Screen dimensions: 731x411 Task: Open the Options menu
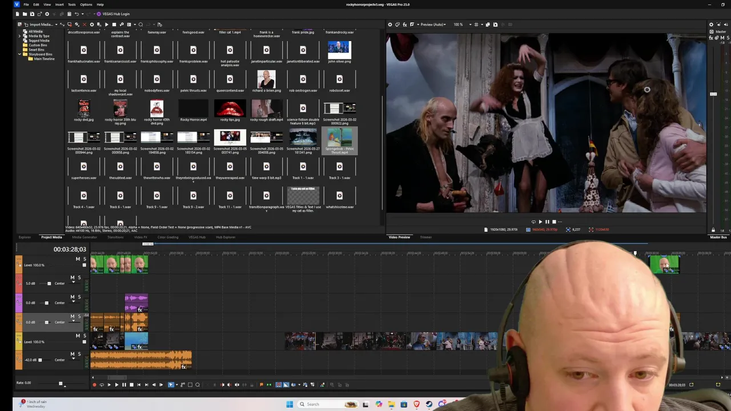86,5
